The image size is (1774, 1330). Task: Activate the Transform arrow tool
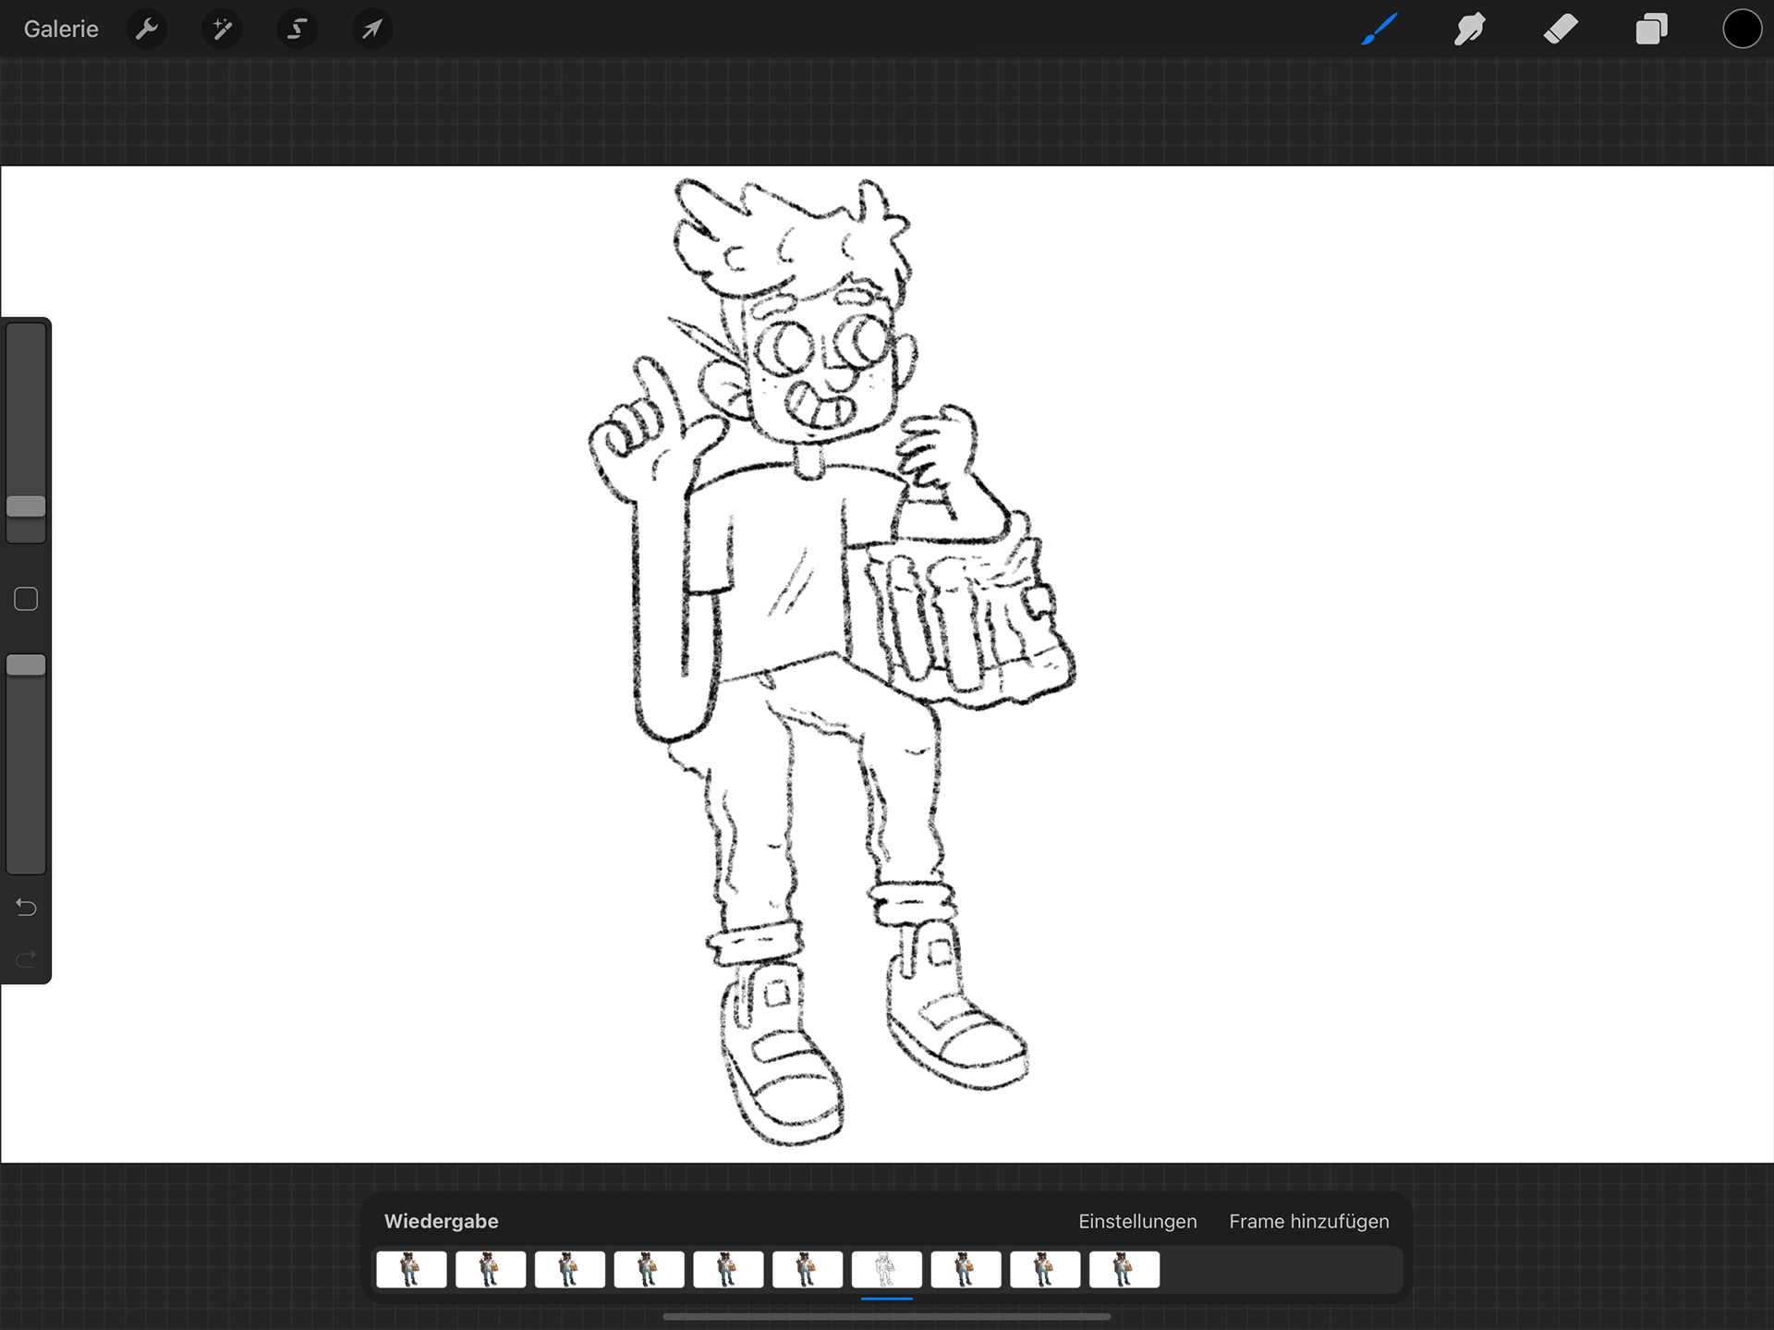(x=371, y=29)
